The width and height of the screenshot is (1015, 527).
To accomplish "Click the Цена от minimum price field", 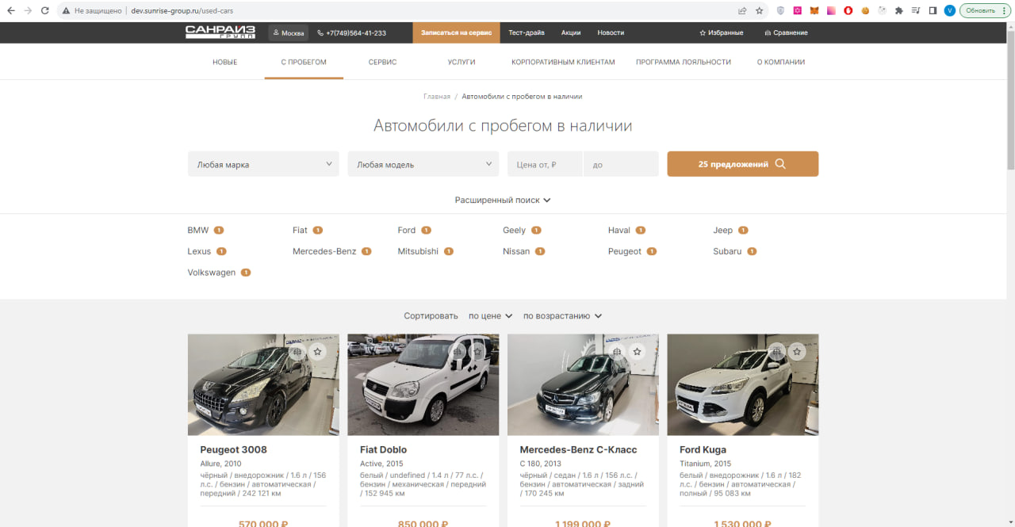I will [x=545, y=164].
